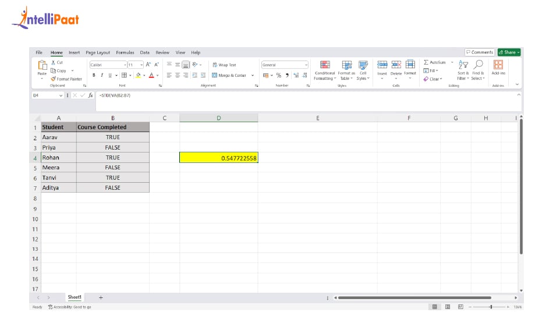Select the yellow cell D4

(219, 158)
